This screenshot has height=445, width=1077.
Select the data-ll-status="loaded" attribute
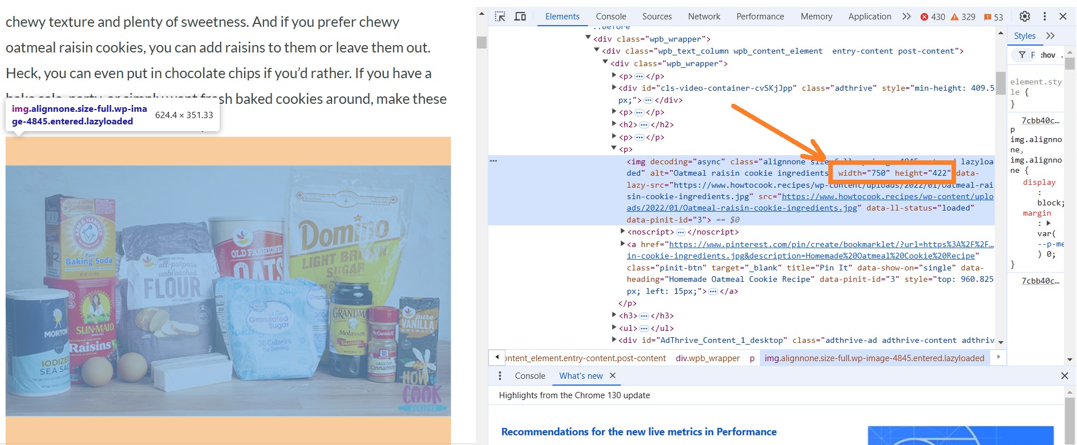(920, 208)
